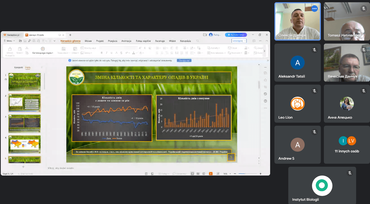Screen dimensions: 370x204
Task: Click muted microphone icon on Tomasz Hetmanski's tile
Action: click(364, 9)
